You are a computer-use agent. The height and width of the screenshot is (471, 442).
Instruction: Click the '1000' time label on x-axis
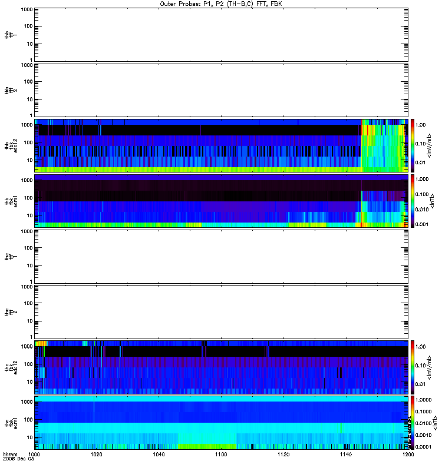(x=34, y=455)
